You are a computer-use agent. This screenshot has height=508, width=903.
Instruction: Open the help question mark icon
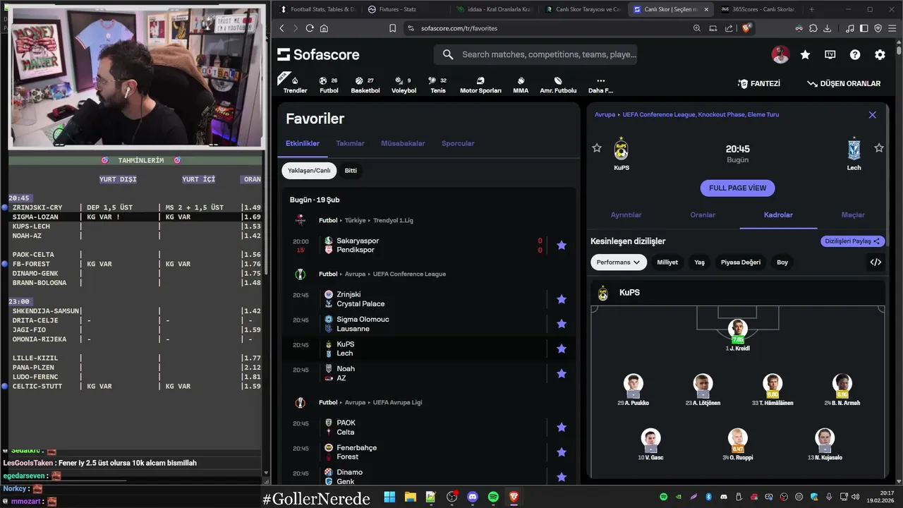855,54
